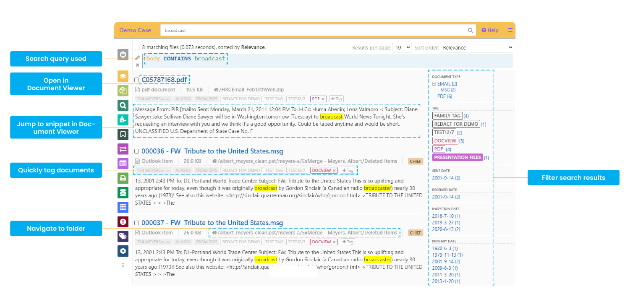Click the red exclamation alert icon

(x=123, y=221)
